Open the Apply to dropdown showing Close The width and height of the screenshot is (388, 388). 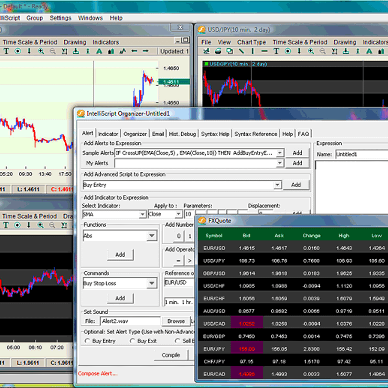click(x=178, y=214)
